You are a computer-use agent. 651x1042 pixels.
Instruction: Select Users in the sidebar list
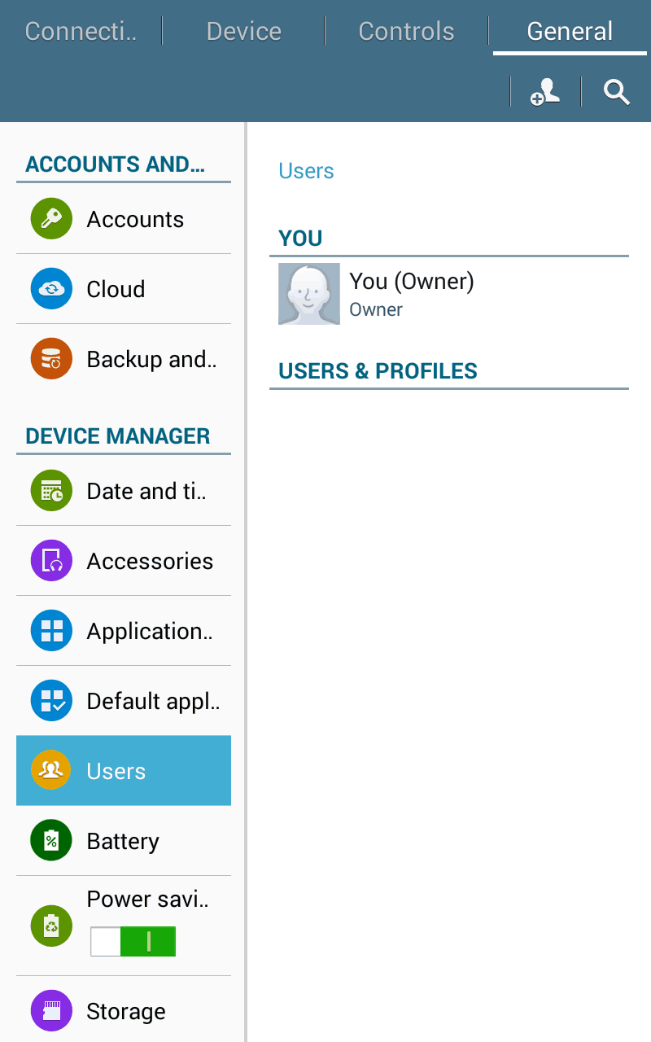[124, 771]
